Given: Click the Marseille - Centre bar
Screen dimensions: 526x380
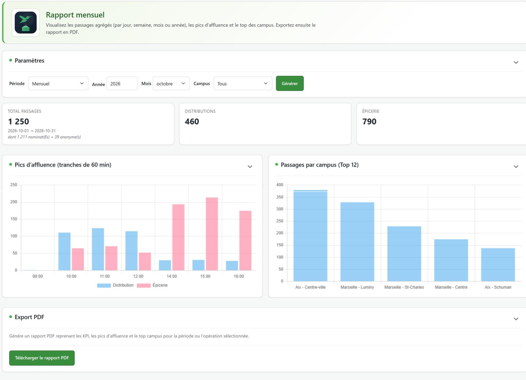Looking at the screenshot, I should [451, 260].
